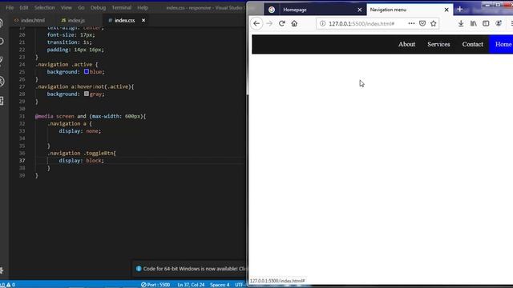The height and width of the screenshot is (288, 513).
Task: Close the index.css editor tab
Action: click(x=143, y=20)
